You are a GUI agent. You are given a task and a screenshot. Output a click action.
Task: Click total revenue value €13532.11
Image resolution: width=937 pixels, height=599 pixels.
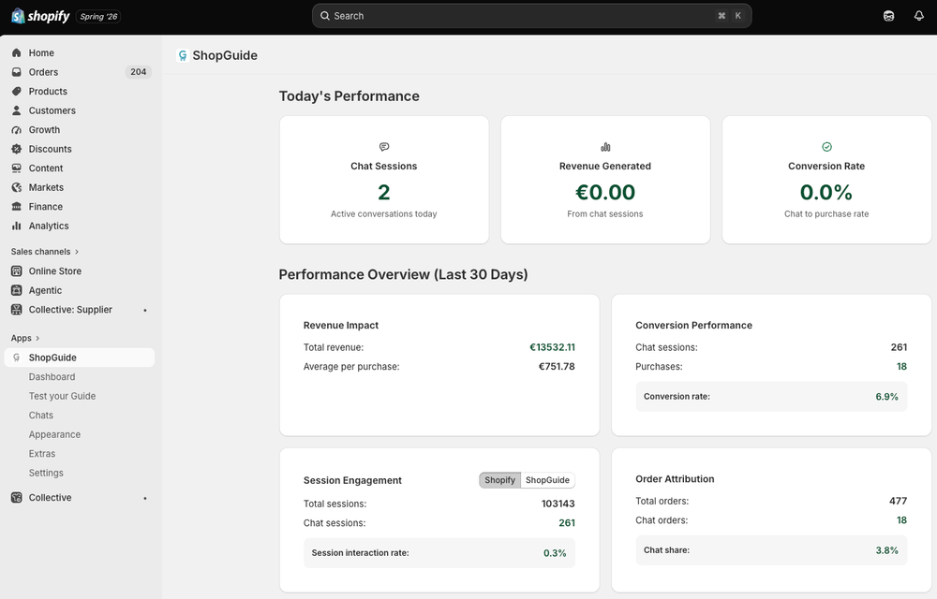(552, 347)
